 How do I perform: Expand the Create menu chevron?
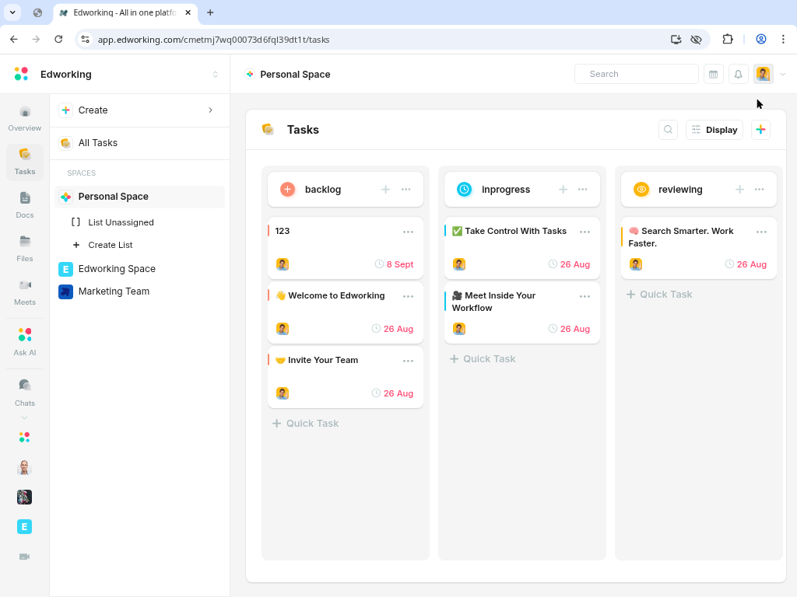point(210,110)
